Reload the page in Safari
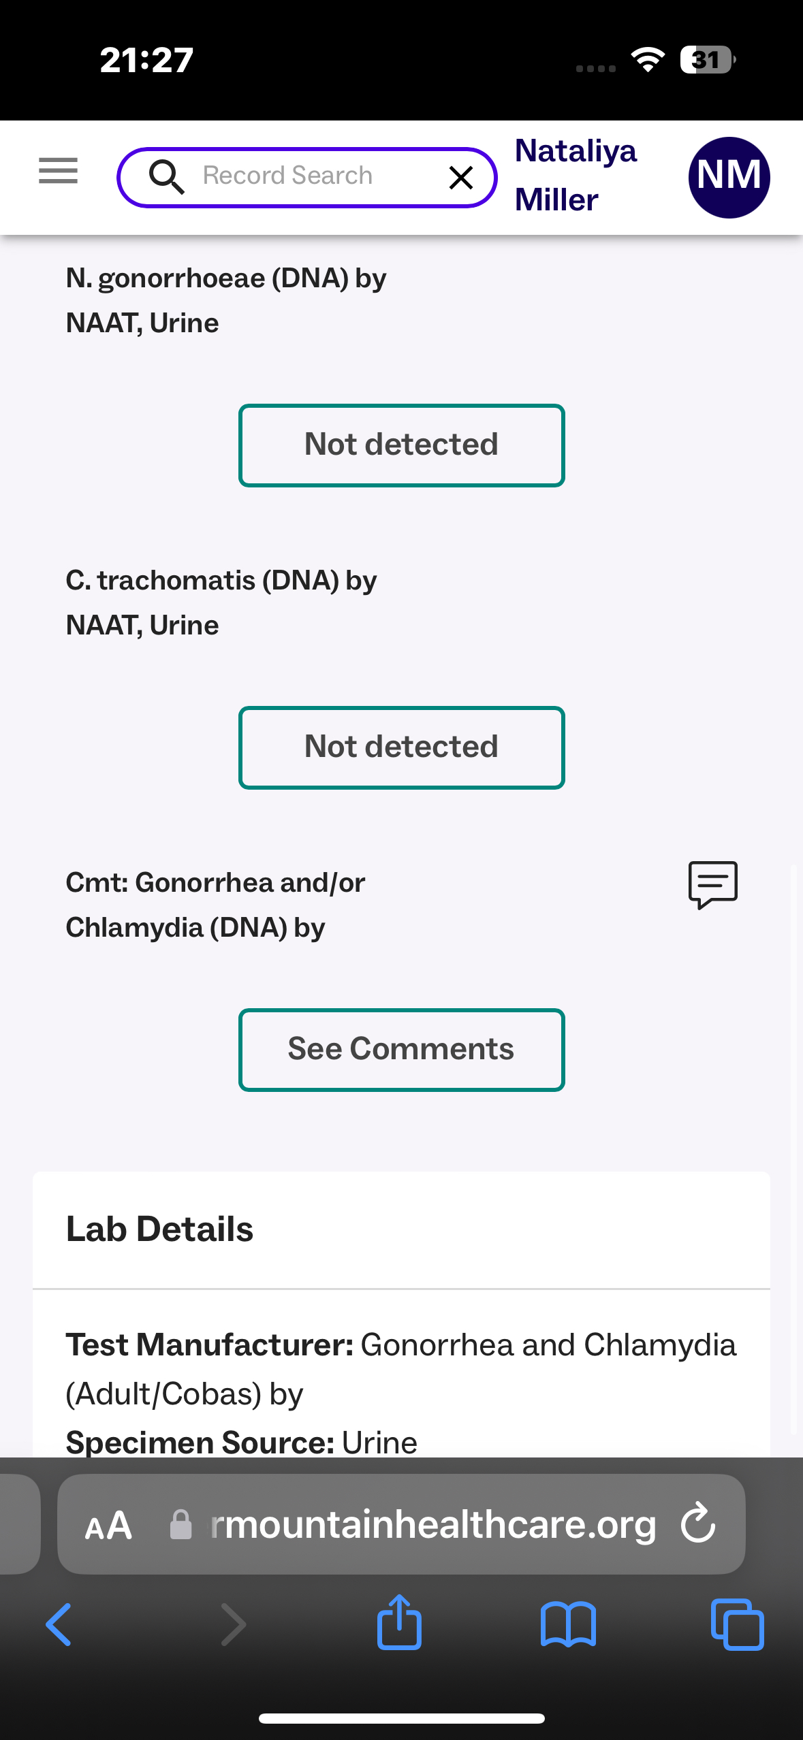 [698, 1524]
